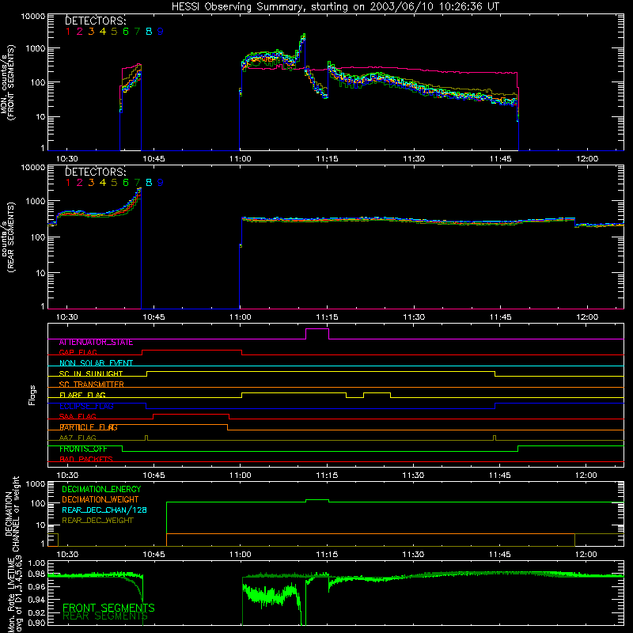Click the SAA_FLAG label
The width and height of the screenshot is (633, 633).
(x=78, y=416)
